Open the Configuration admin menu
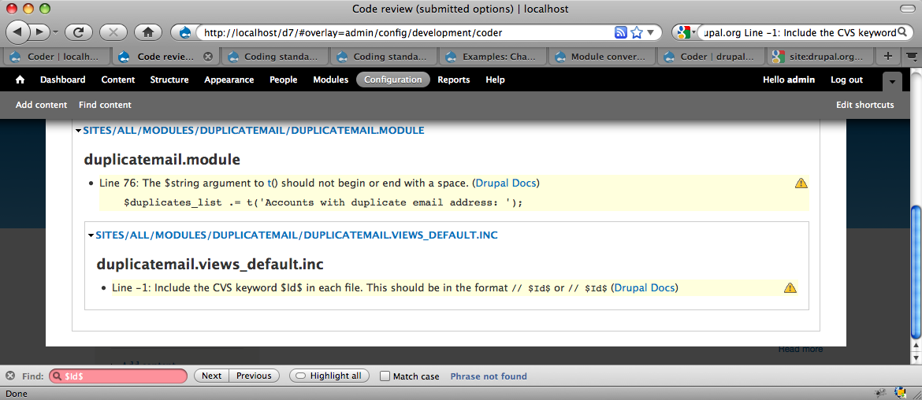 (392, 80)
